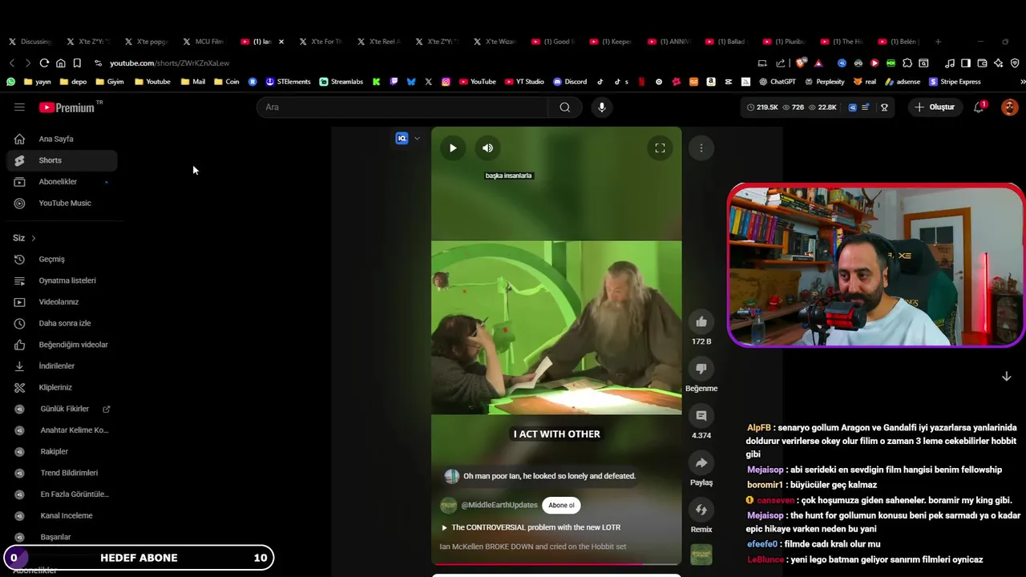
Task: Click the Oluştur create button
Action: (x=935, y=107)
